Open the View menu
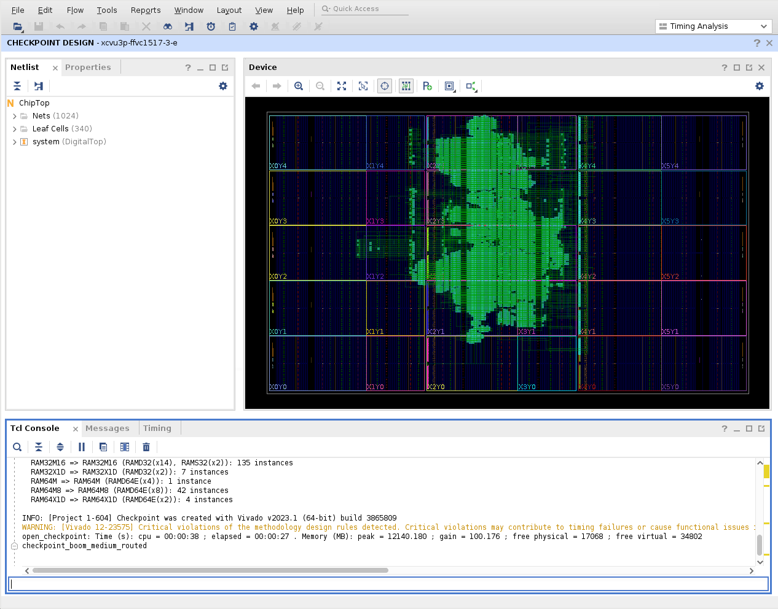This screenshot has height=609, width=778. [x=264, y=10]
